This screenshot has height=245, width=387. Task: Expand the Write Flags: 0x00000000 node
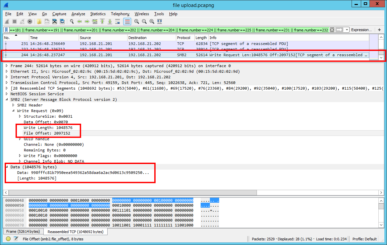pos(20,156)
